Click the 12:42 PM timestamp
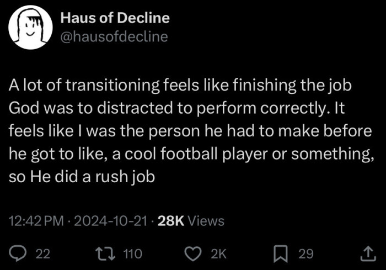 pos(36,221)
